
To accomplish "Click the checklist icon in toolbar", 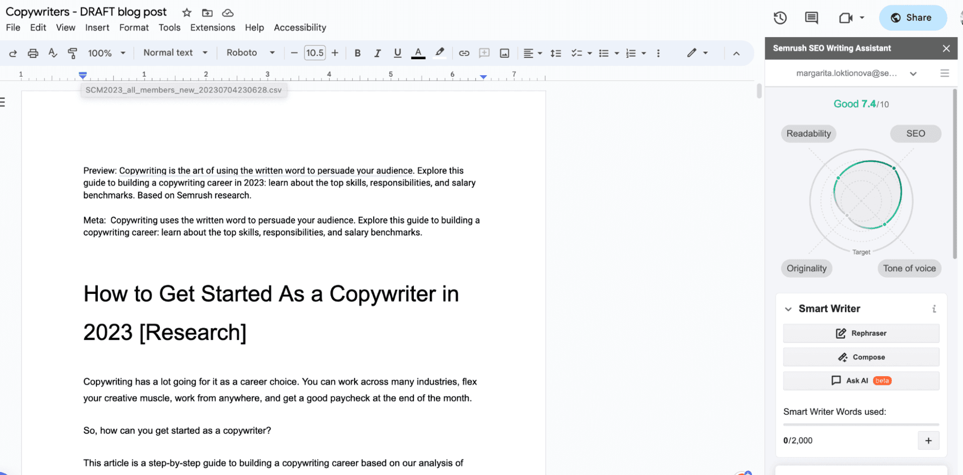I will point(577,53).
